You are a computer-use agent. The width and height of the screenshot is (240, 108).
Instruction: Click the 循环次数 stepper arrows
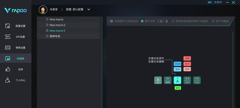[167, 21]
